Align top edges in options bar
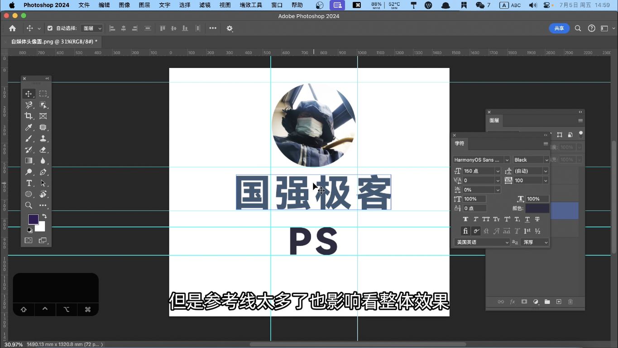618x348 pixels. point(163,28)
